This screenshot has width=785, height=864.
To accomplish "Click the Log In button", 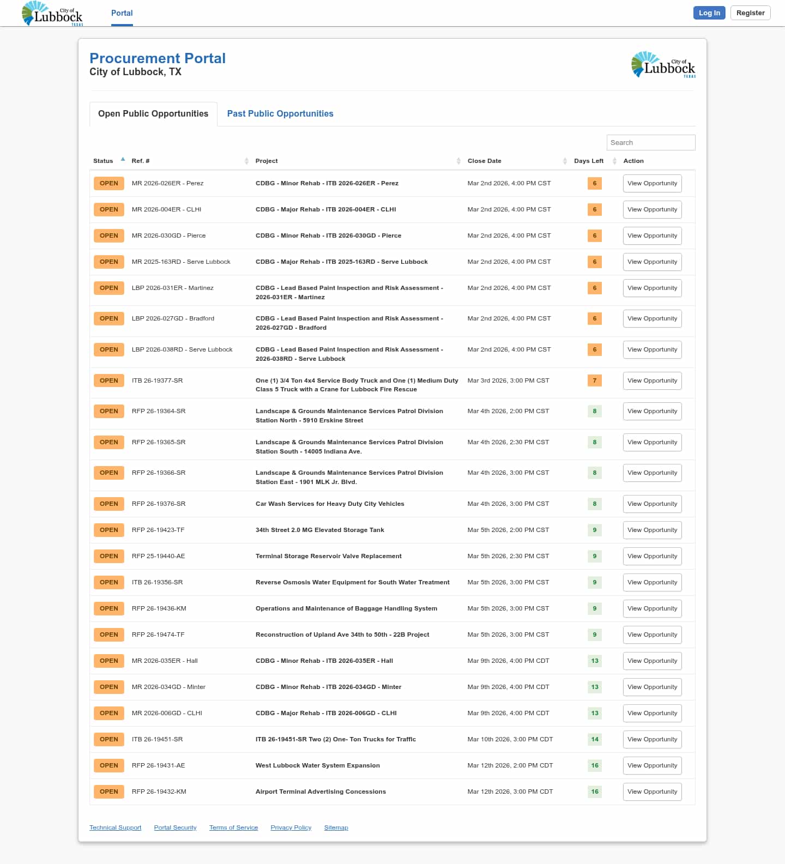I will [709, 13].
